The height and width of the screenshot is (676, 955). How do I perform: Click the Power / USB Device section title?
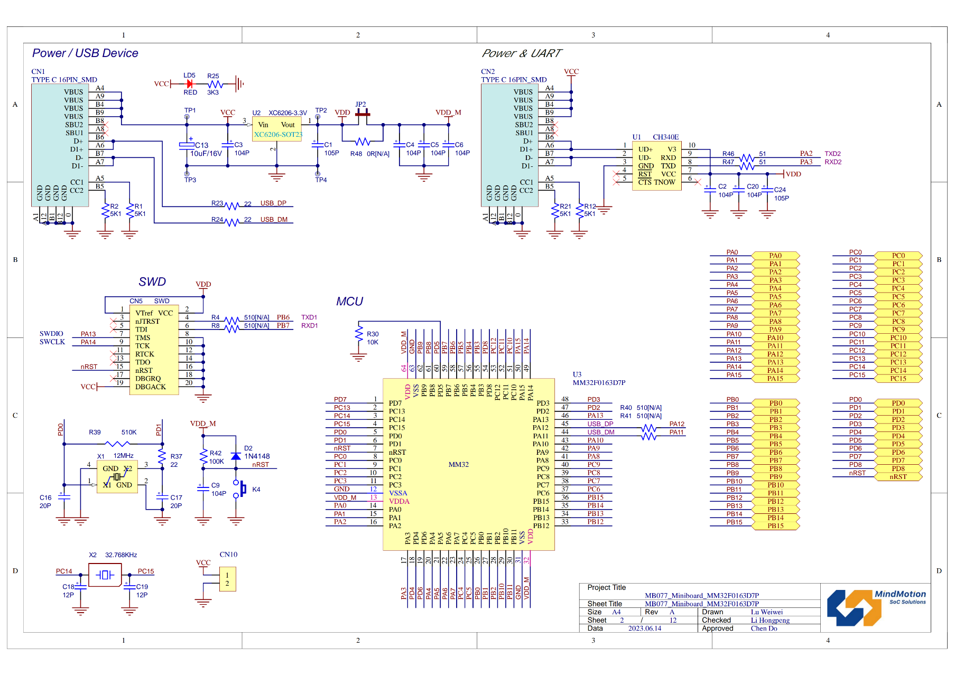[x=85, y=53]
